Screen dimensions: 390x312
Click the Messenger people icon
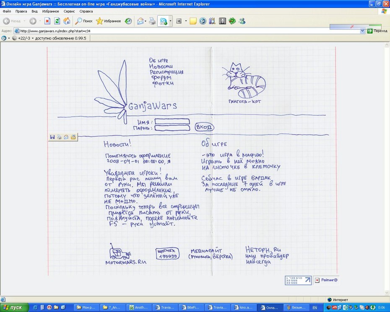tap(242, 21)
